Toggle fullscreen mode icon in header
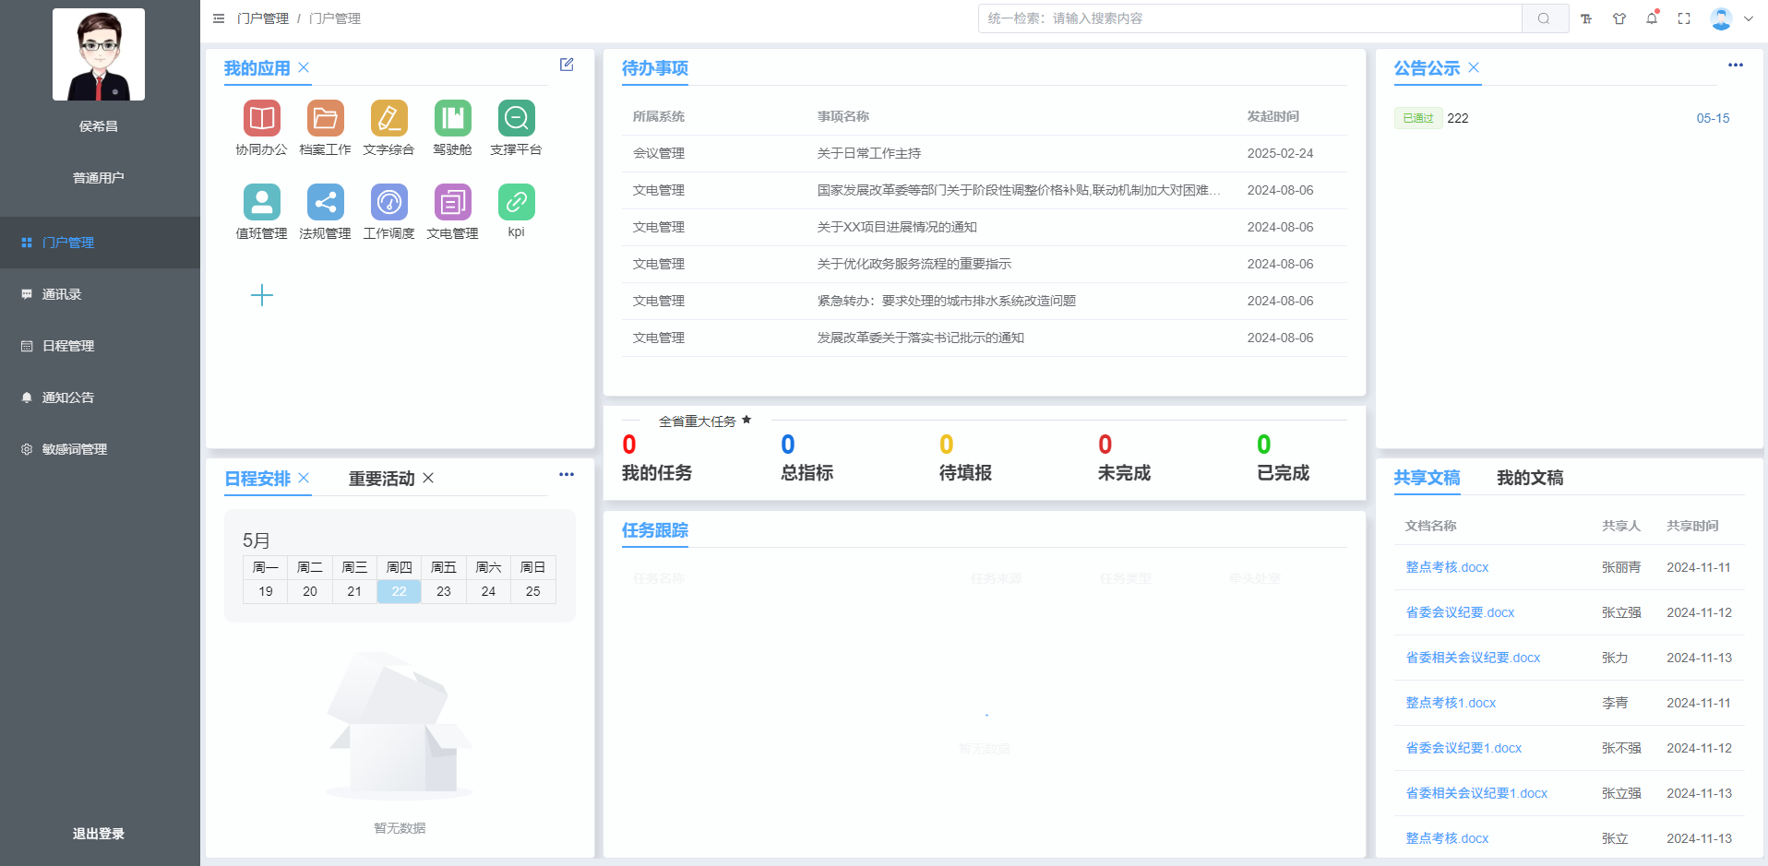The image size is (1768, 866). click(x=1684, y=18)
